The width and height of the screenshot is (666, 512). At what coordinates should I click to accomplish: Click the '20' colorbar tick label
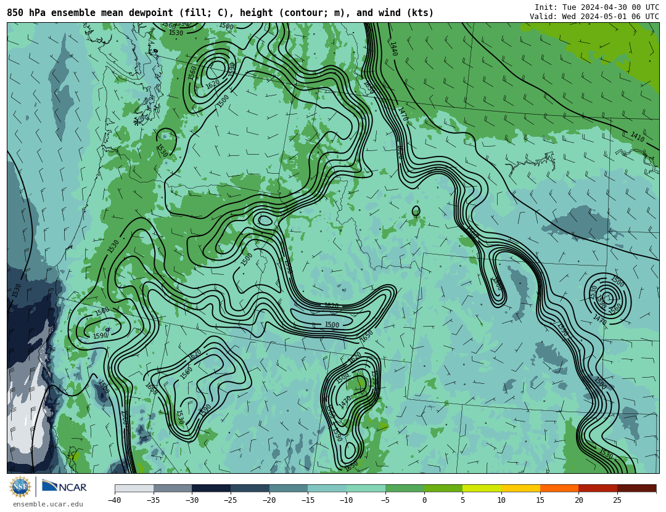(579, 500)
